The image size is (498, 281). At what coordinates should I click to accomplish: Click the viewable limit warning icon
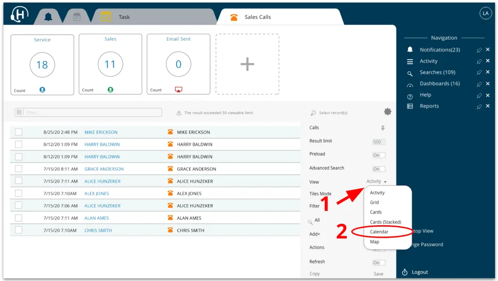[179, 113]
